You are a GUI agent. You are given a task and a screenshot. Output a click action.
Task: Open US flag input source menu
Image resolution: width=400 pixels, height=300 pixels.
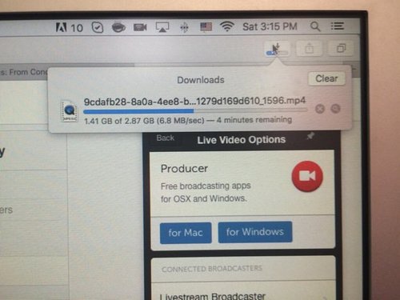pyautogui.click(x=206, y=27)
